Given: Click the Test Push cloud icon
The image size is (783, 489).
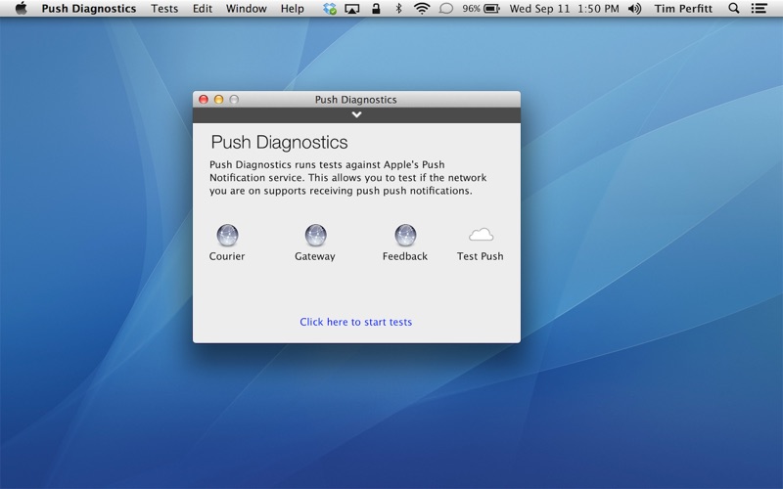Looking at the screenshot, I should [x=481, y=236].
